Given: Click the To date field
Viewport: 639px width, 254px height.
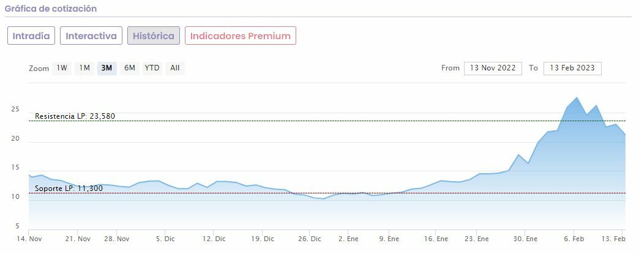Looking at the screenshot, I should 572,68.
